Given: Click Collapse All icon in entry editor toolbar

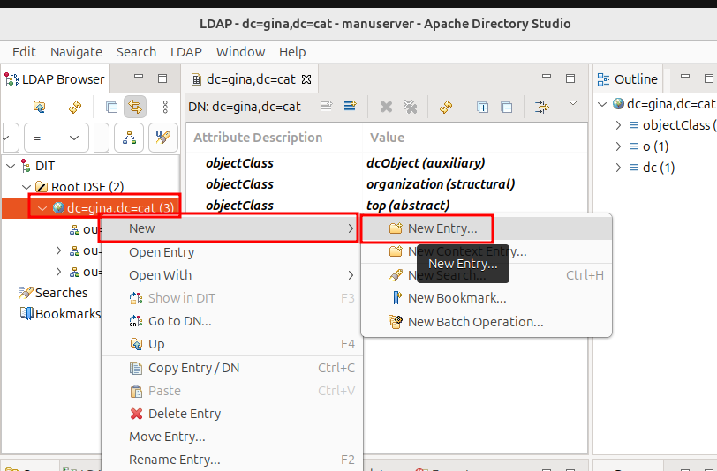Looking at the screenshot, I should [507, 107].
